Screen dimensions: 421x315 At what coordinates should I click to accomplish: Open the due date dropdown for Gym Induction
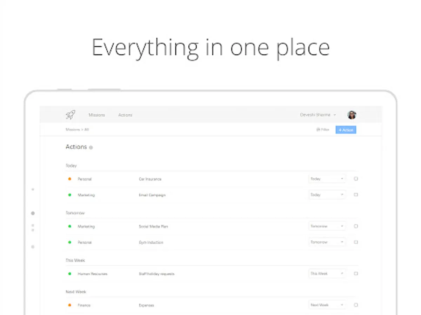coord(327,242)
